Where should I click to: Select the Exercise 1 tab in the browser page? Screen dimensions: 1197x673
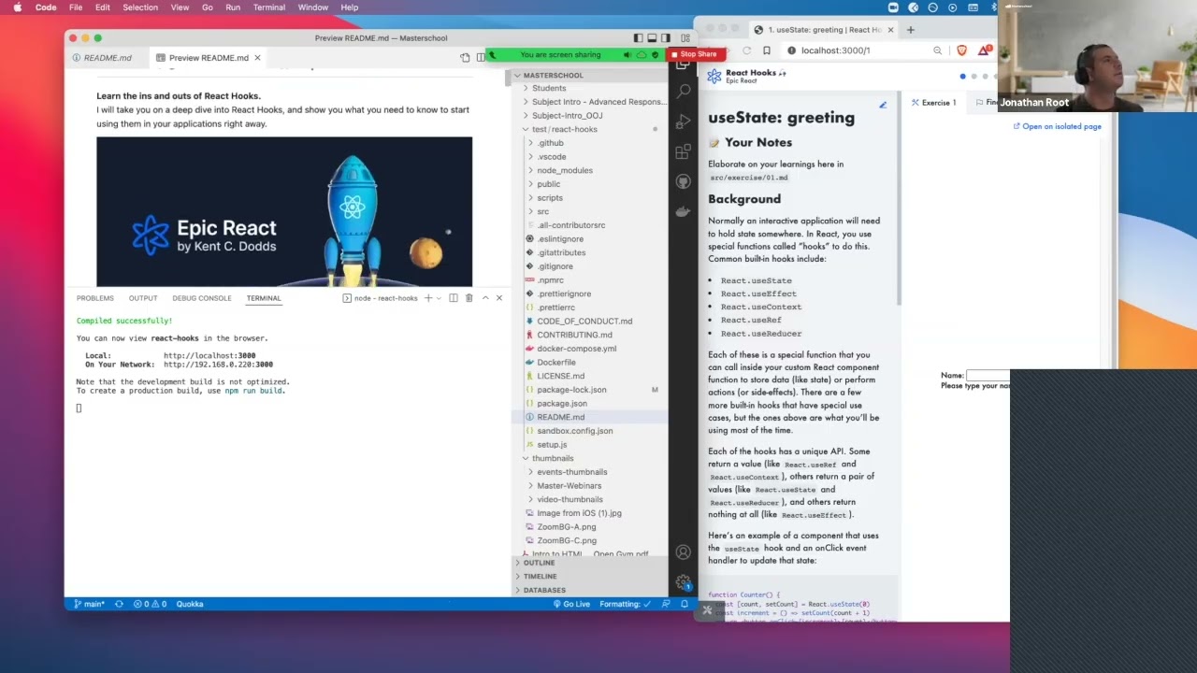point(932,103)
